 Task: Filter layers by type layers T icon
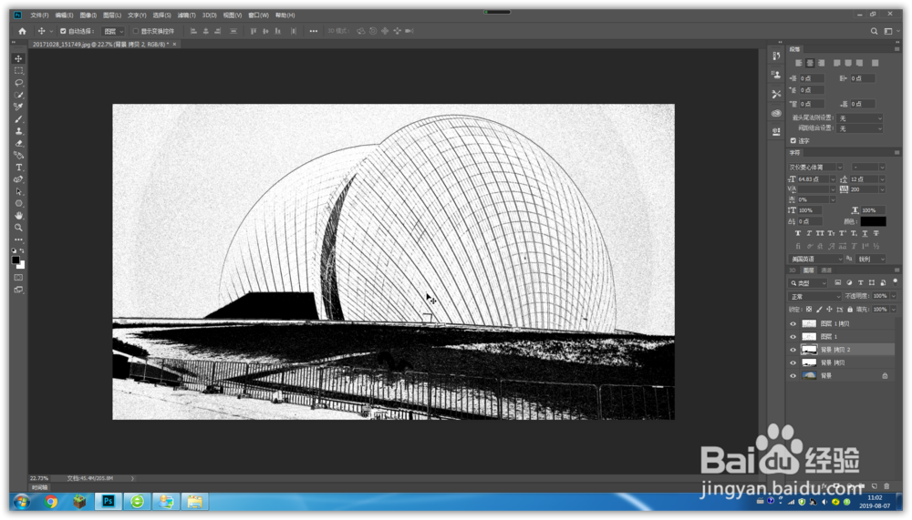[x=860, y=283]
